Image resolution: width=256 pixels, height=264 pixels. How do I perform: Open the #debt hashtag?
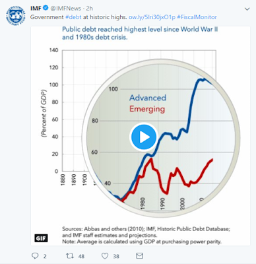(73, 17)
